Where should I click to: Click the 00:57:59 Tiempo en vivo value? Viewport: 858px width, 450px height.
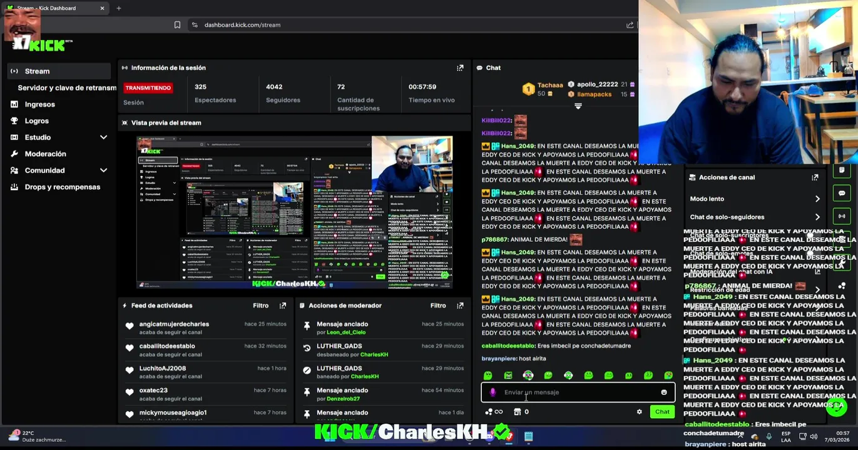422,87
